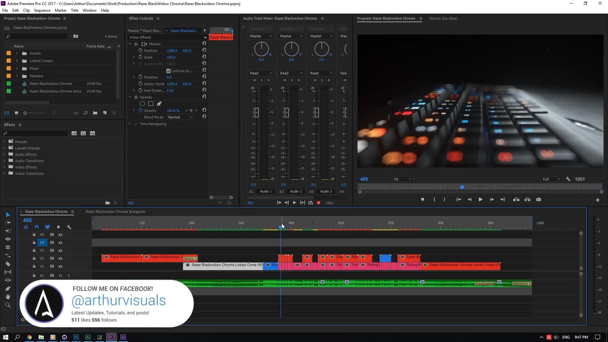The width and height of the screenshot is (608, 342).
Task: Open the Blend Mode Normal dropdown
Action: pos(180,117)
